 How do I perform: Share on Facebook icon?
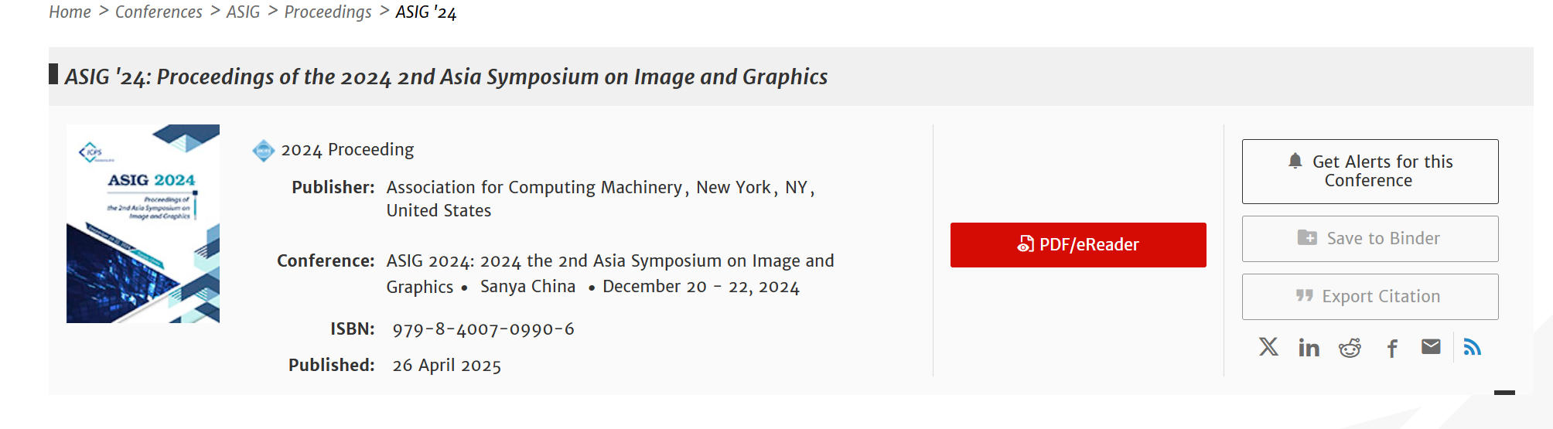click(x=1392, y=349)
